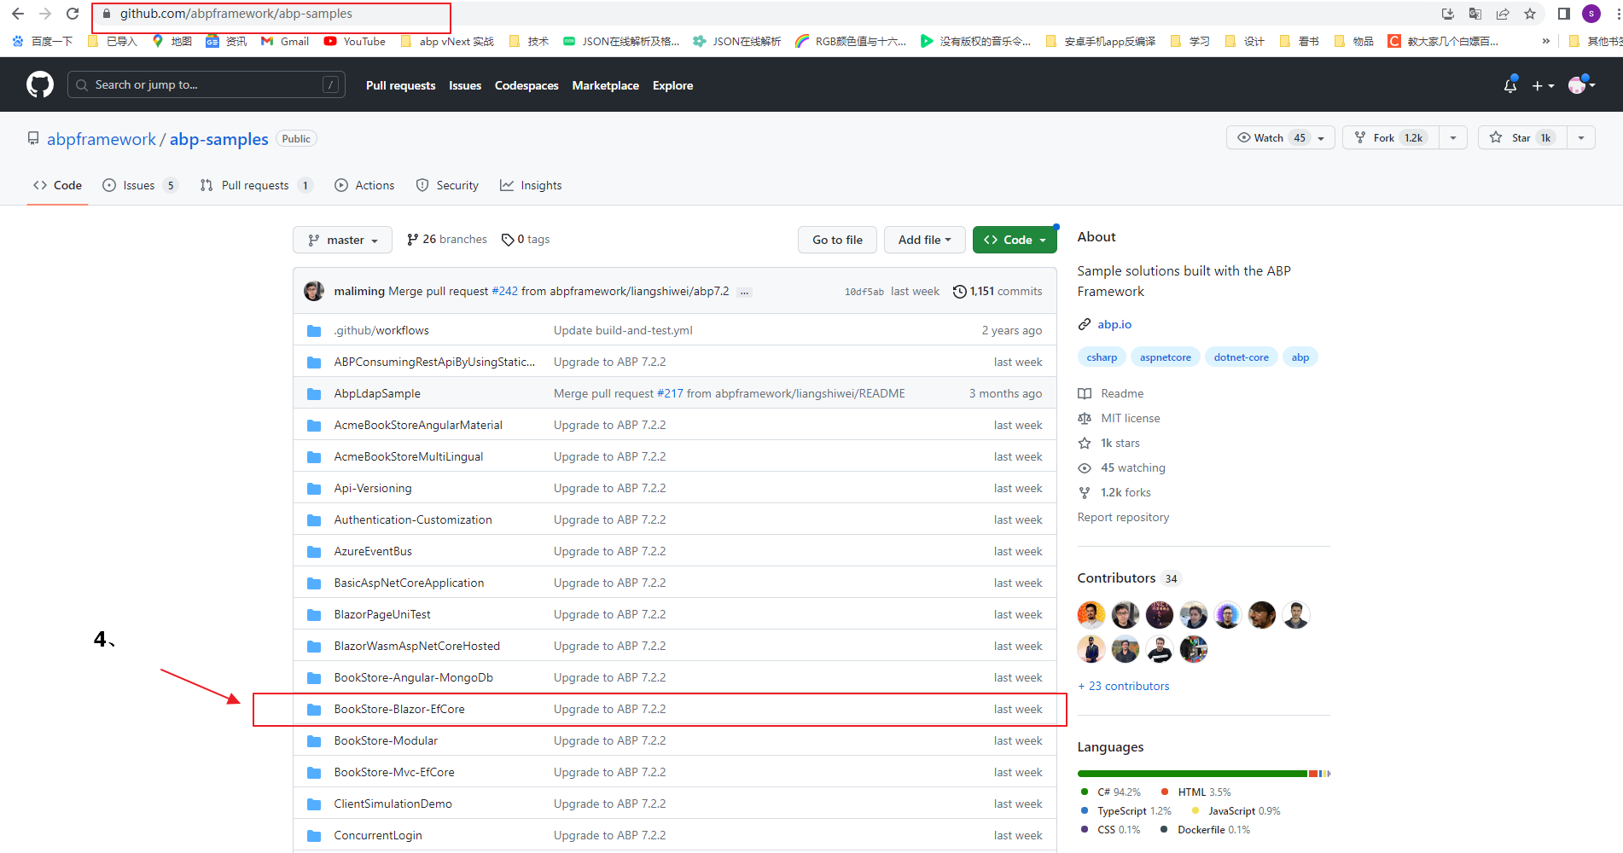The image size is (1623, 853).
Task: Click Report repository link
Action: [1123, 517]
